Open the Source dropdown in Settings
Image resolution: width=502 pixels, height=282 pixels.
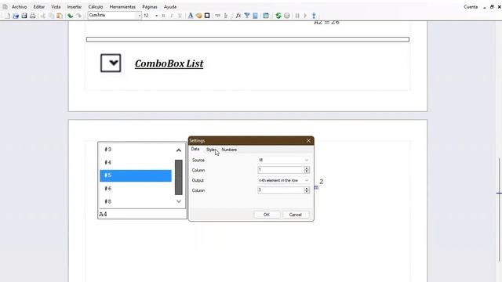(x=283, y=160)
